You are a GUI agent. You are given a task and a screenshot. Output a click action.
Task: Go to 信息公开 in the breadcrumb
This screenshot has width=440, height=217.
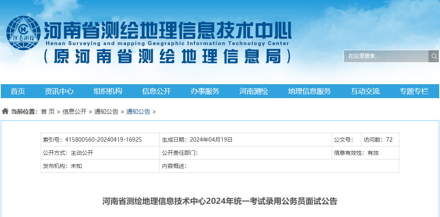click(x=75, y=112)
